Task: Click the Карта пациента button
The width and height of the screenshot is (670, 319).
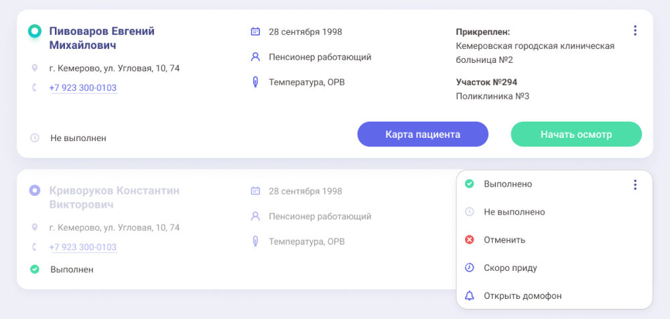Action: click(x=423, y=134)
